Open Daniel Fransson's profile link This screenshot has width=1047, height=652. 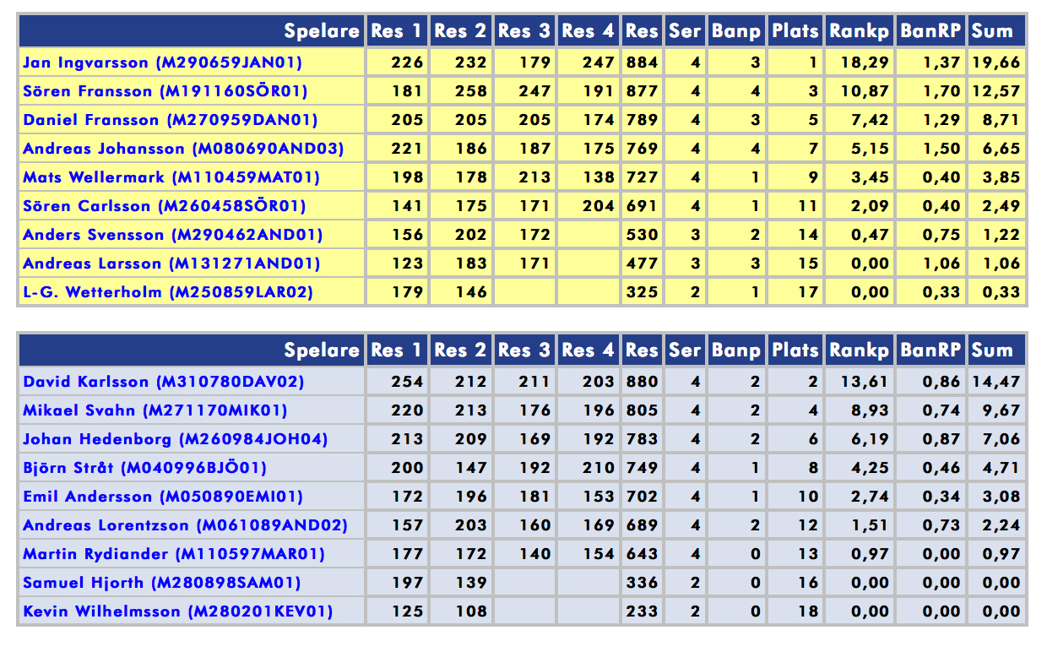[170, 120]
